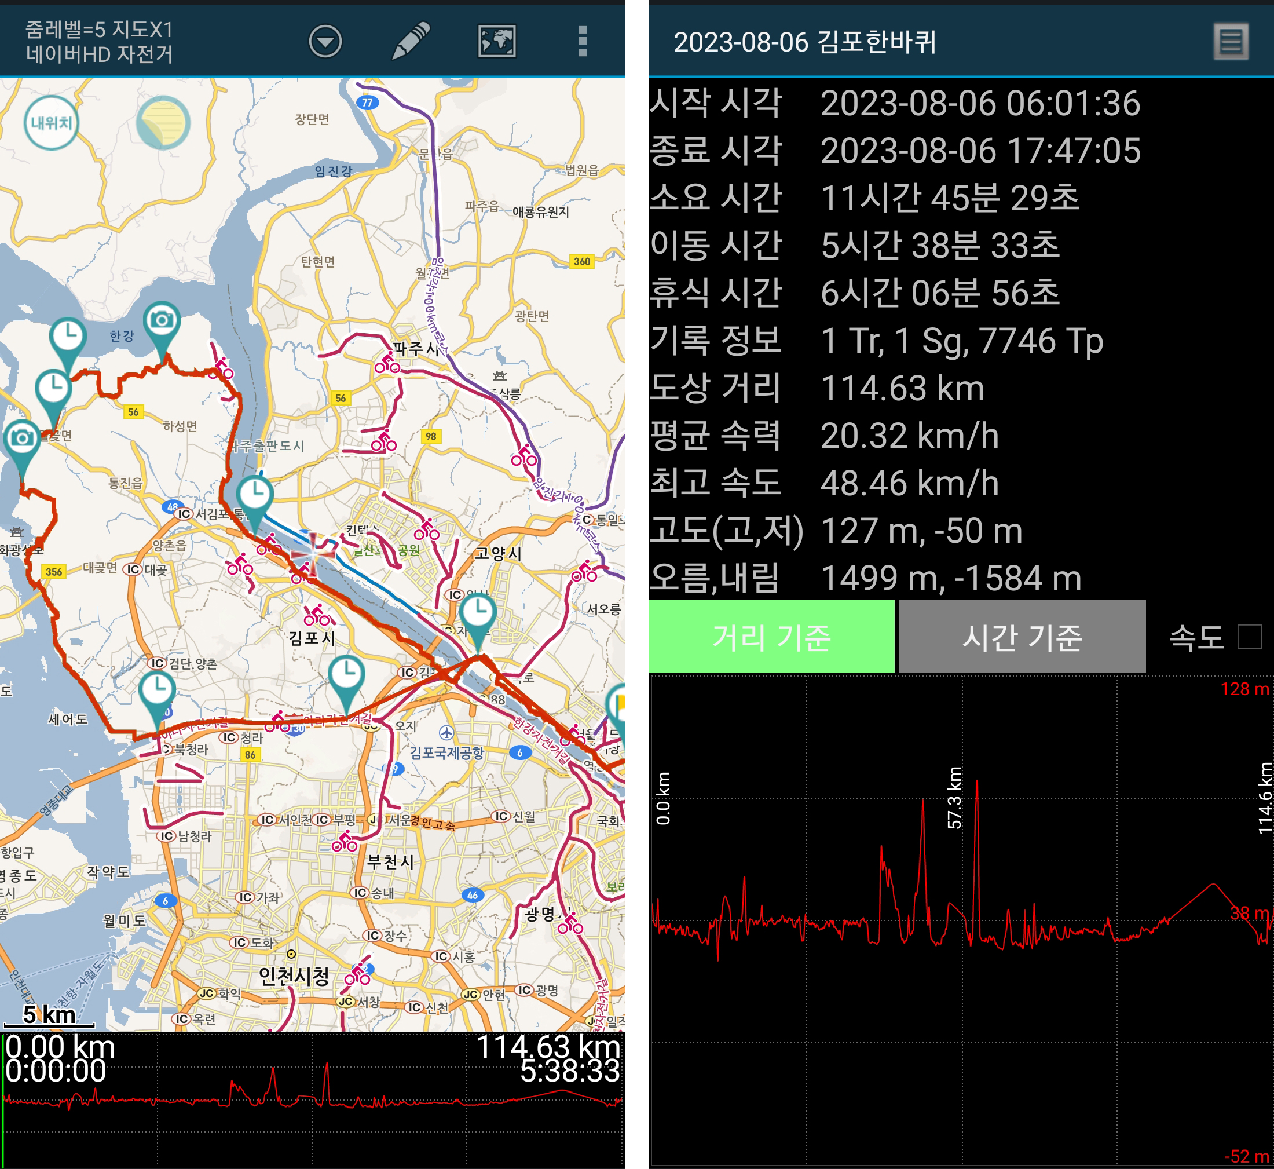
Task: Tap the bicycle icon near 부천시
Action: [345, 841]
